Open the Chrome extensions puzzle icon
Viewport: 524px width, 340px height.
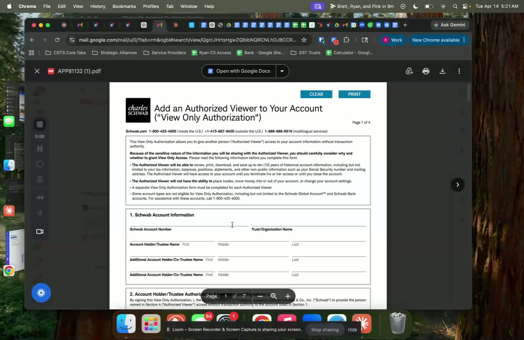point(346,40)
